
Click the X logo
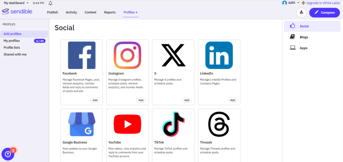pyautogui.click(x=173, y=55)
